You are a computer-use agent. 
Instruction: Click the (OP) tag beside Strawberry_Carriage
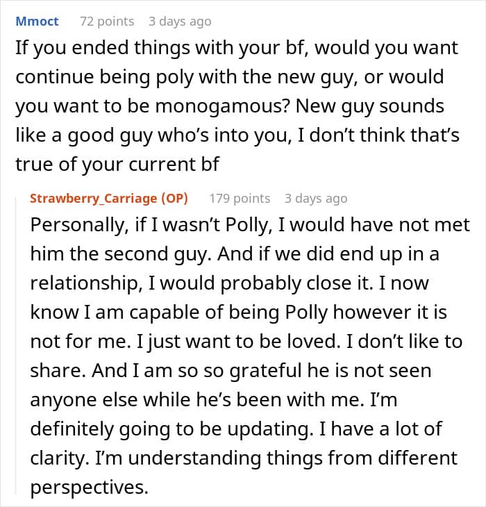pos(174,198)
